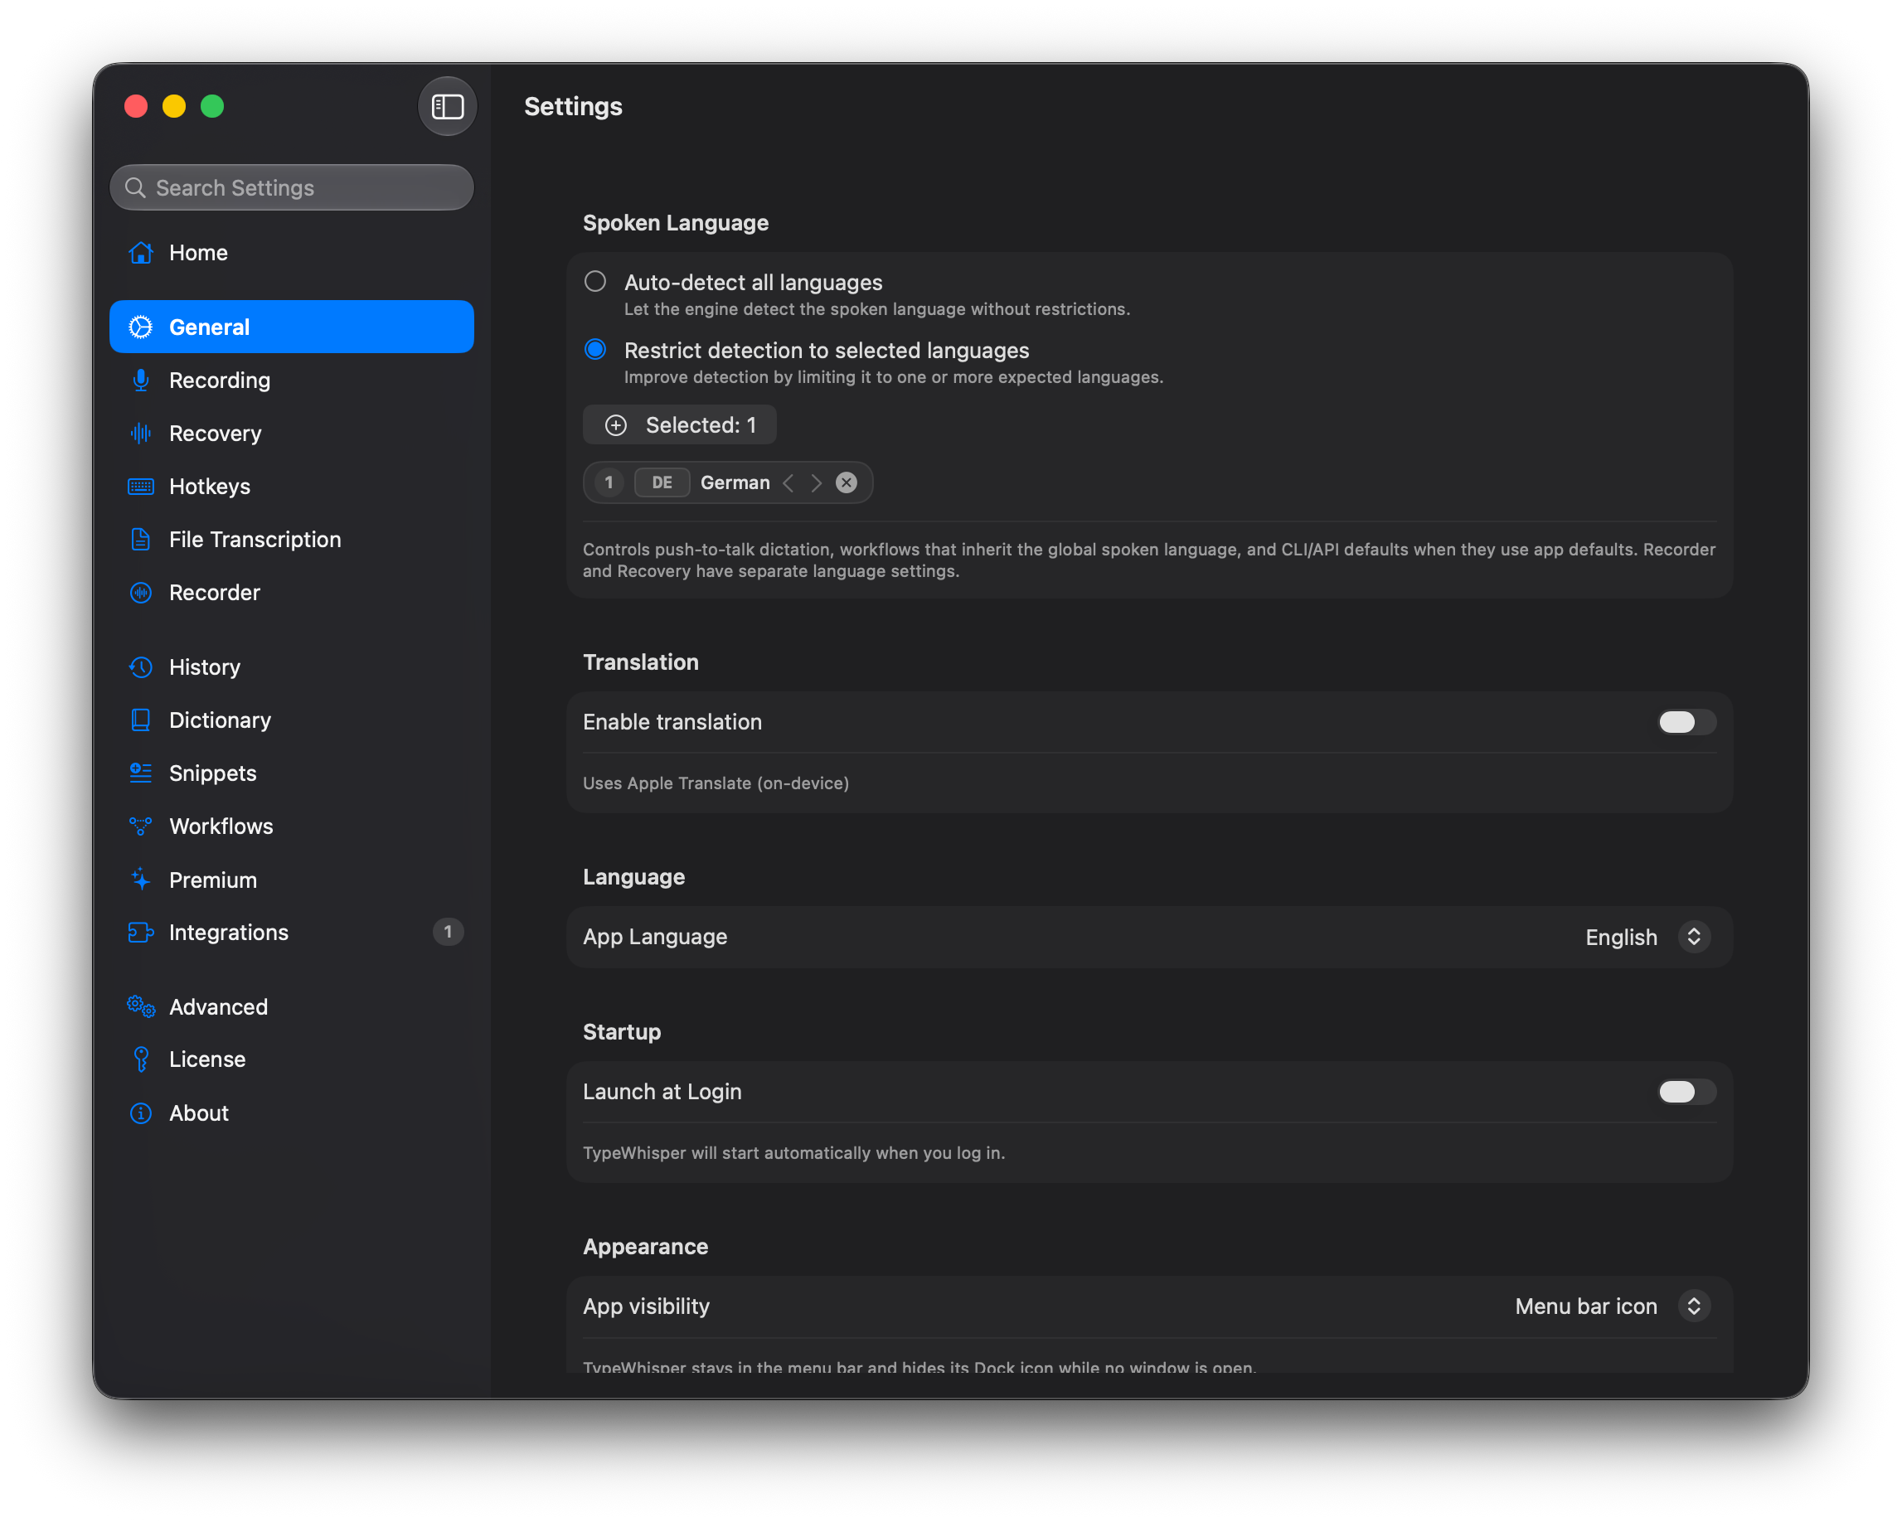Click the Recovery waveform icon
This screenshot has height=1522, width=1902.
coord(141,433)
